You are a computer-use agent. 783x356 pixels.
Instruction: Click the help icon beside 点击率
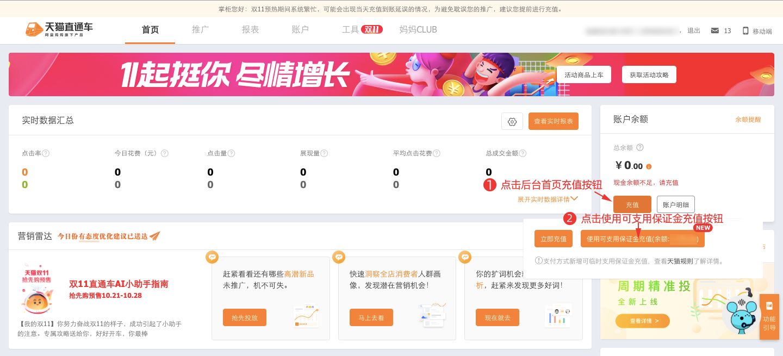point(46,153)
